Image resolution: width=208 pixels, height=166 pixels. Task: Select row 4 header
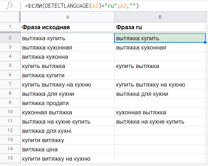click(10, 57)
